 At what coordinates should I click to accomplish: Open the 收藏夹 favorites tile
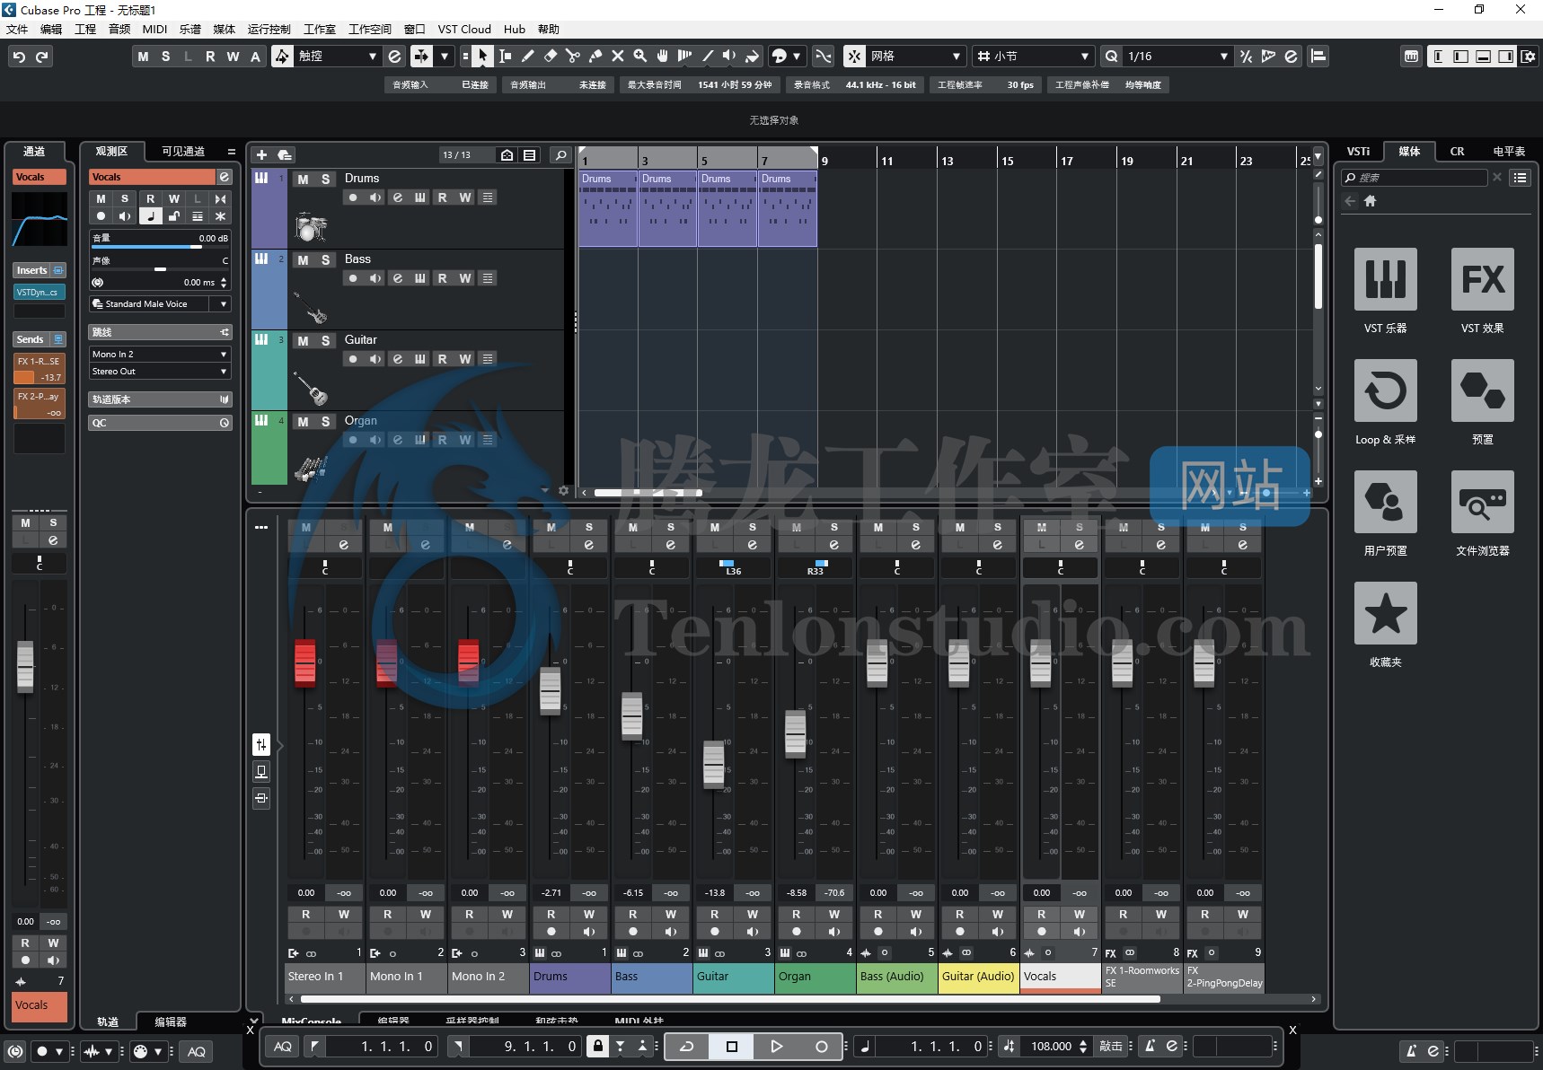[x=1385, y=613]
